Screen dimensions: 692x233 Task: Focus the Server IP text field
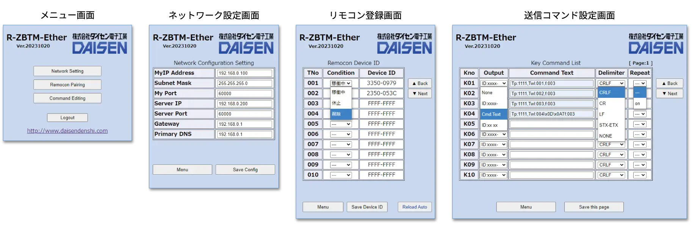coord(244,104)
